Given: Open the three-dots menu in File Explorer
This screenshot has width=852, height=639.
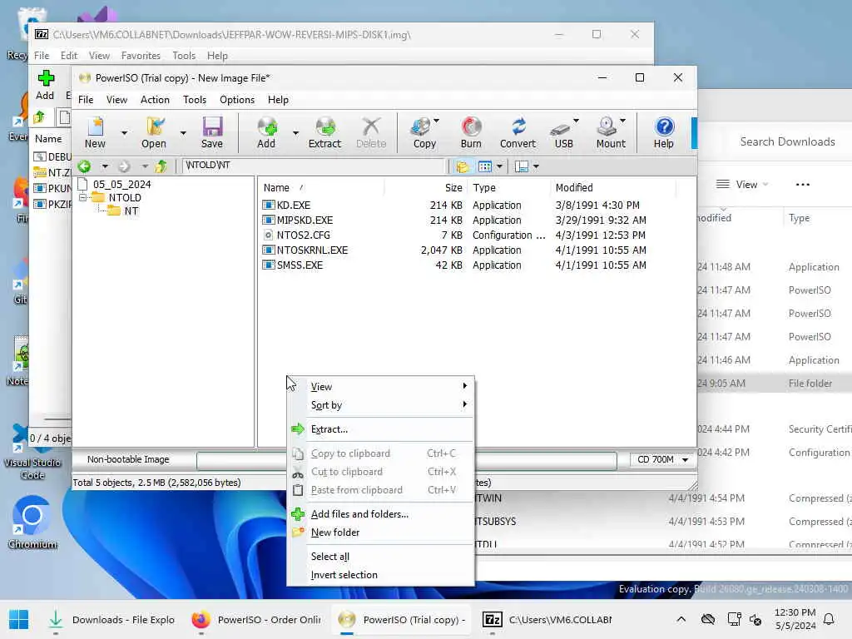Looking at the screenshot, I should tap(803, 185).
